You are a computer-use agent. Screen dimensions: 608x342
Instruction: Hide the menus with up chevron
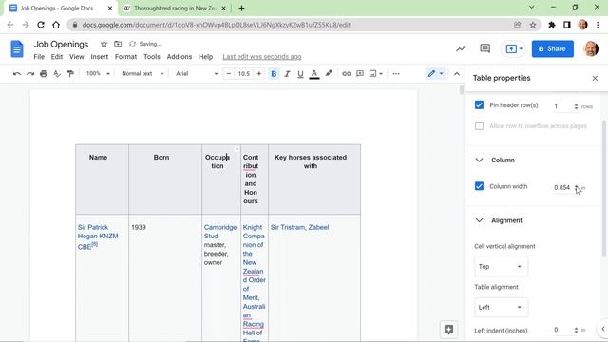pyautogui.click(x=457, y=74)
